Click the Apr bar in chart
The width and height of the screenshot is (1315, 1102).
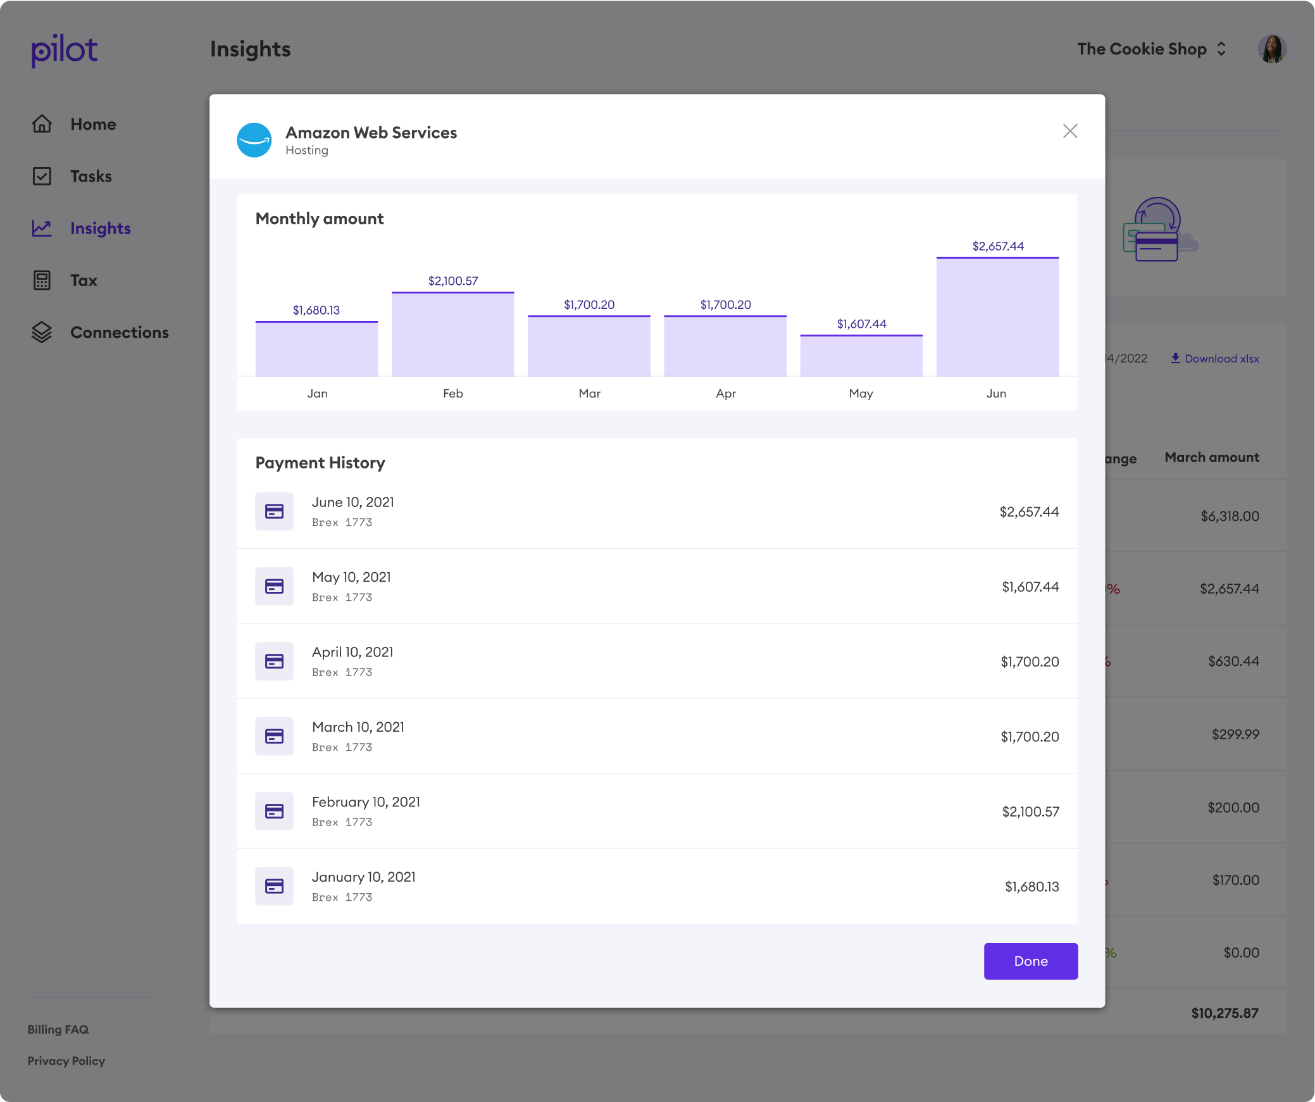tap(725, 346)
